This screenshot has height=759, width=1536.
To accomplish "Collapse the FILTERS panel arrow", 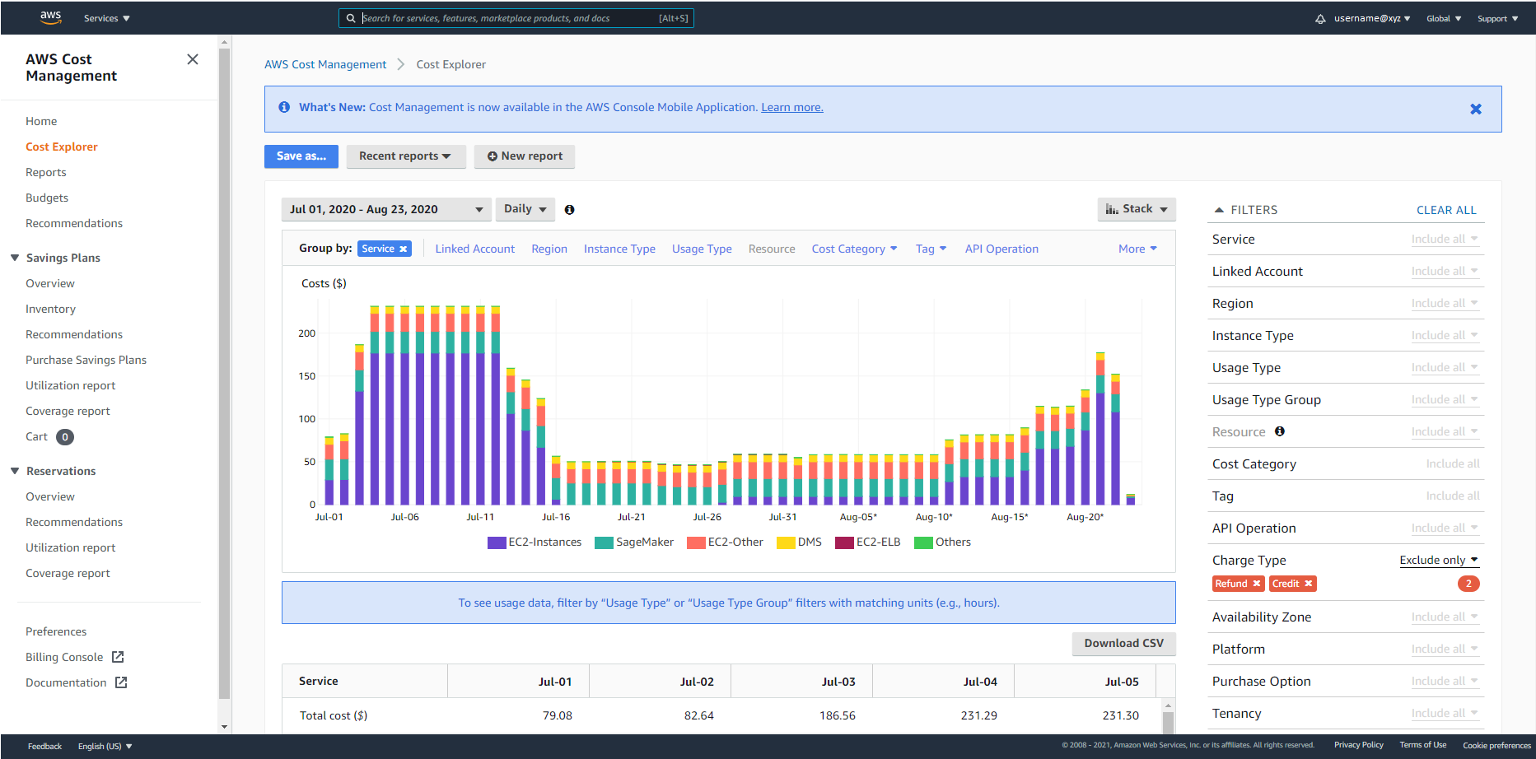I will 1219,210.
